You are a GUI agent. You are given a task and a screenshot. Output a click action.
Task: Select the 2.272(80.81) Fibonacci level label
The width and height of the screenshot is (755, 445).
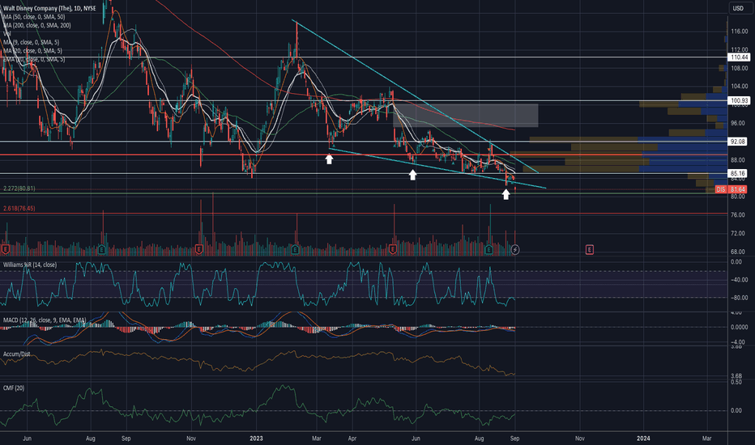point(19,189)
